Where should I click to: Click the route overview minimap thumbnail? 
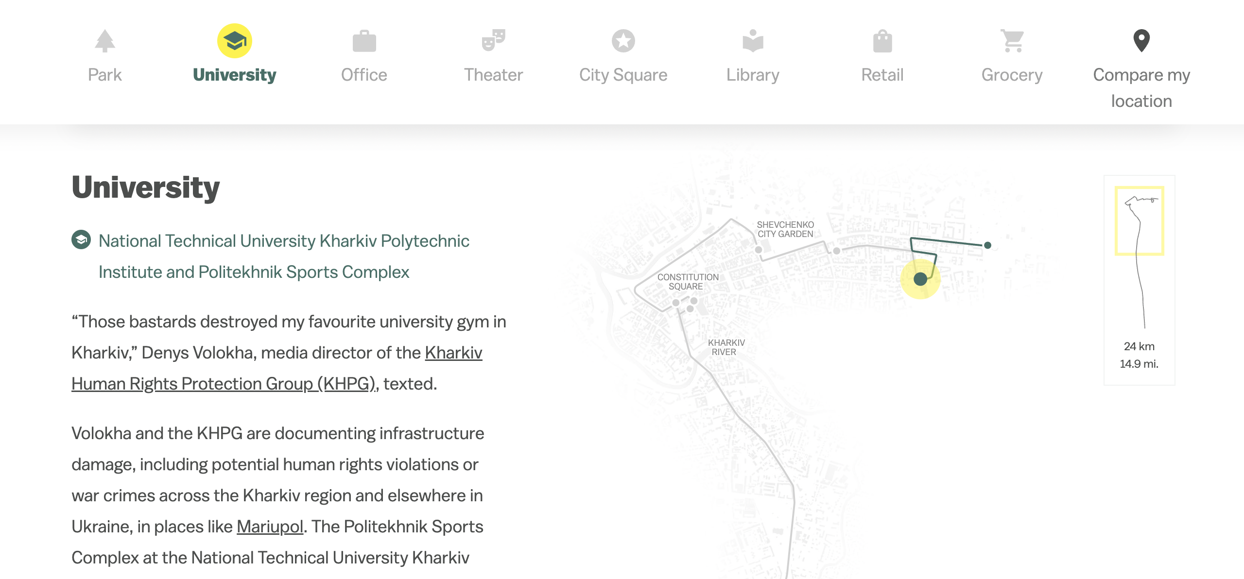point(1140,262)
